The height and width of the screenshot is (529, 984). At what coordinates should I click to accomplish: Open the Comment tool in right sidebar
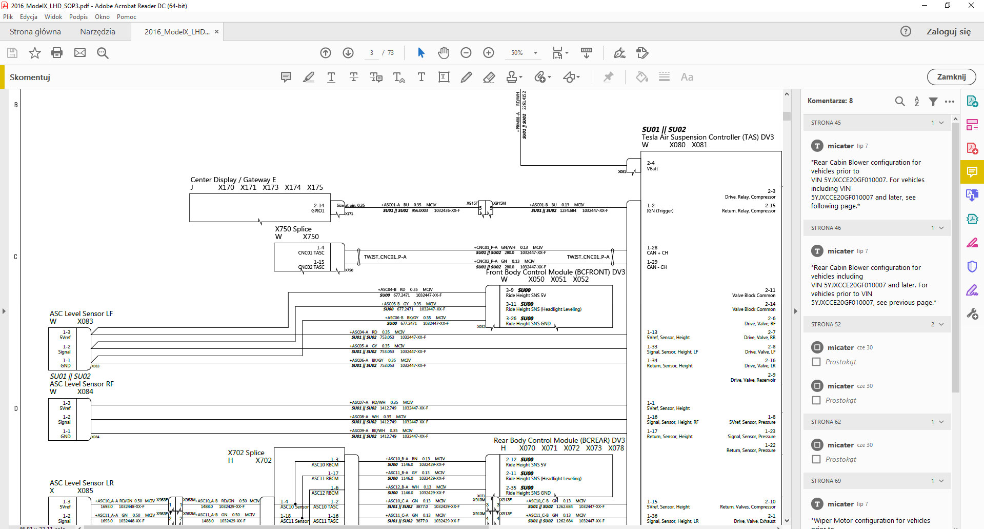point(972,172)
